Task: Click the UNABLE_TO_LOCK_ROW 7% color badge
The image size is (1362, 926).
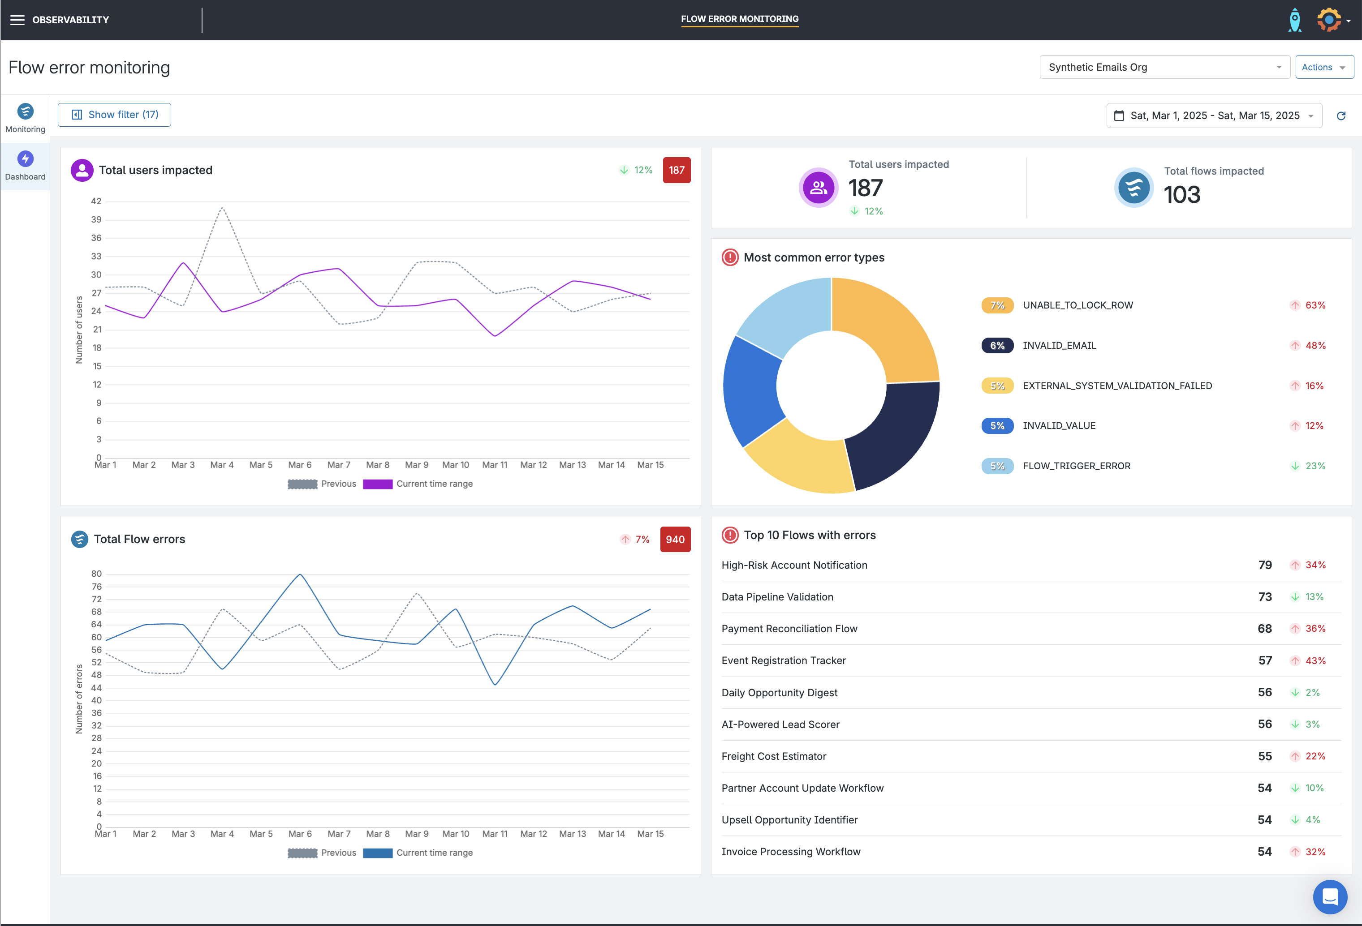Action: 997,305
